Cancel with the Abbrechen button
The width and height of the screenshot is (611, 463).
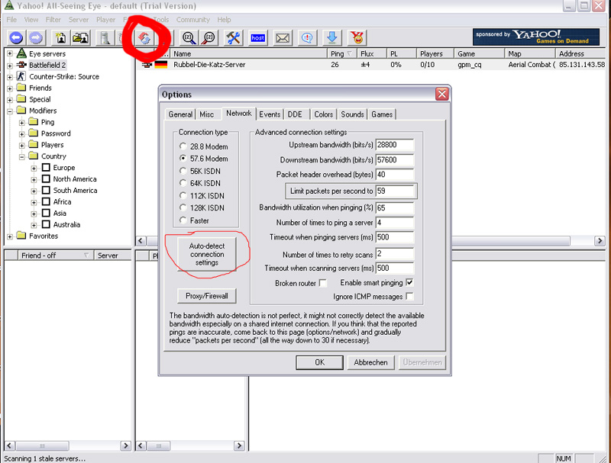[x=370, y=362]
